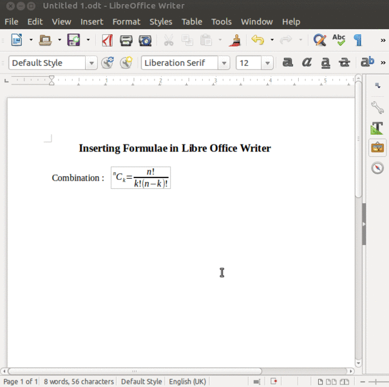The height and width of the screenshot is (387, 389).
Task: Open the Styles menu
Action: [x=161, y=22]
